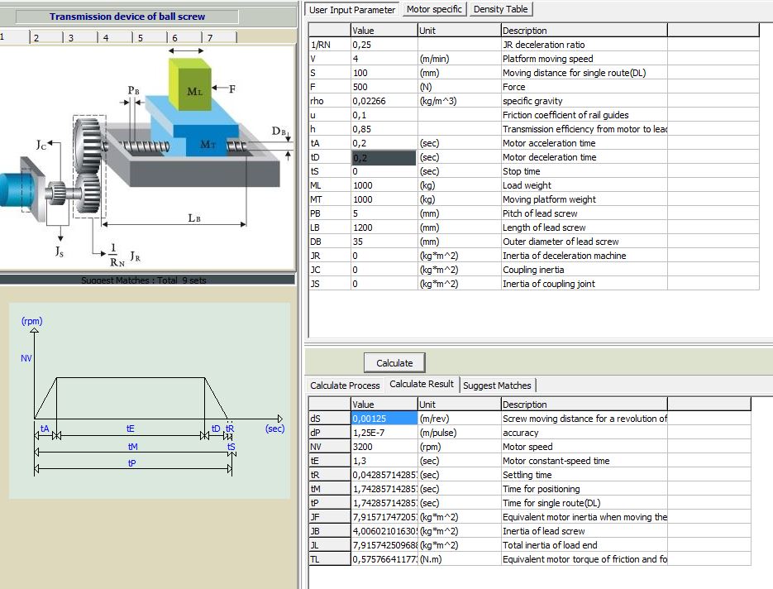Click the result table Description column header

coord(584,405)
